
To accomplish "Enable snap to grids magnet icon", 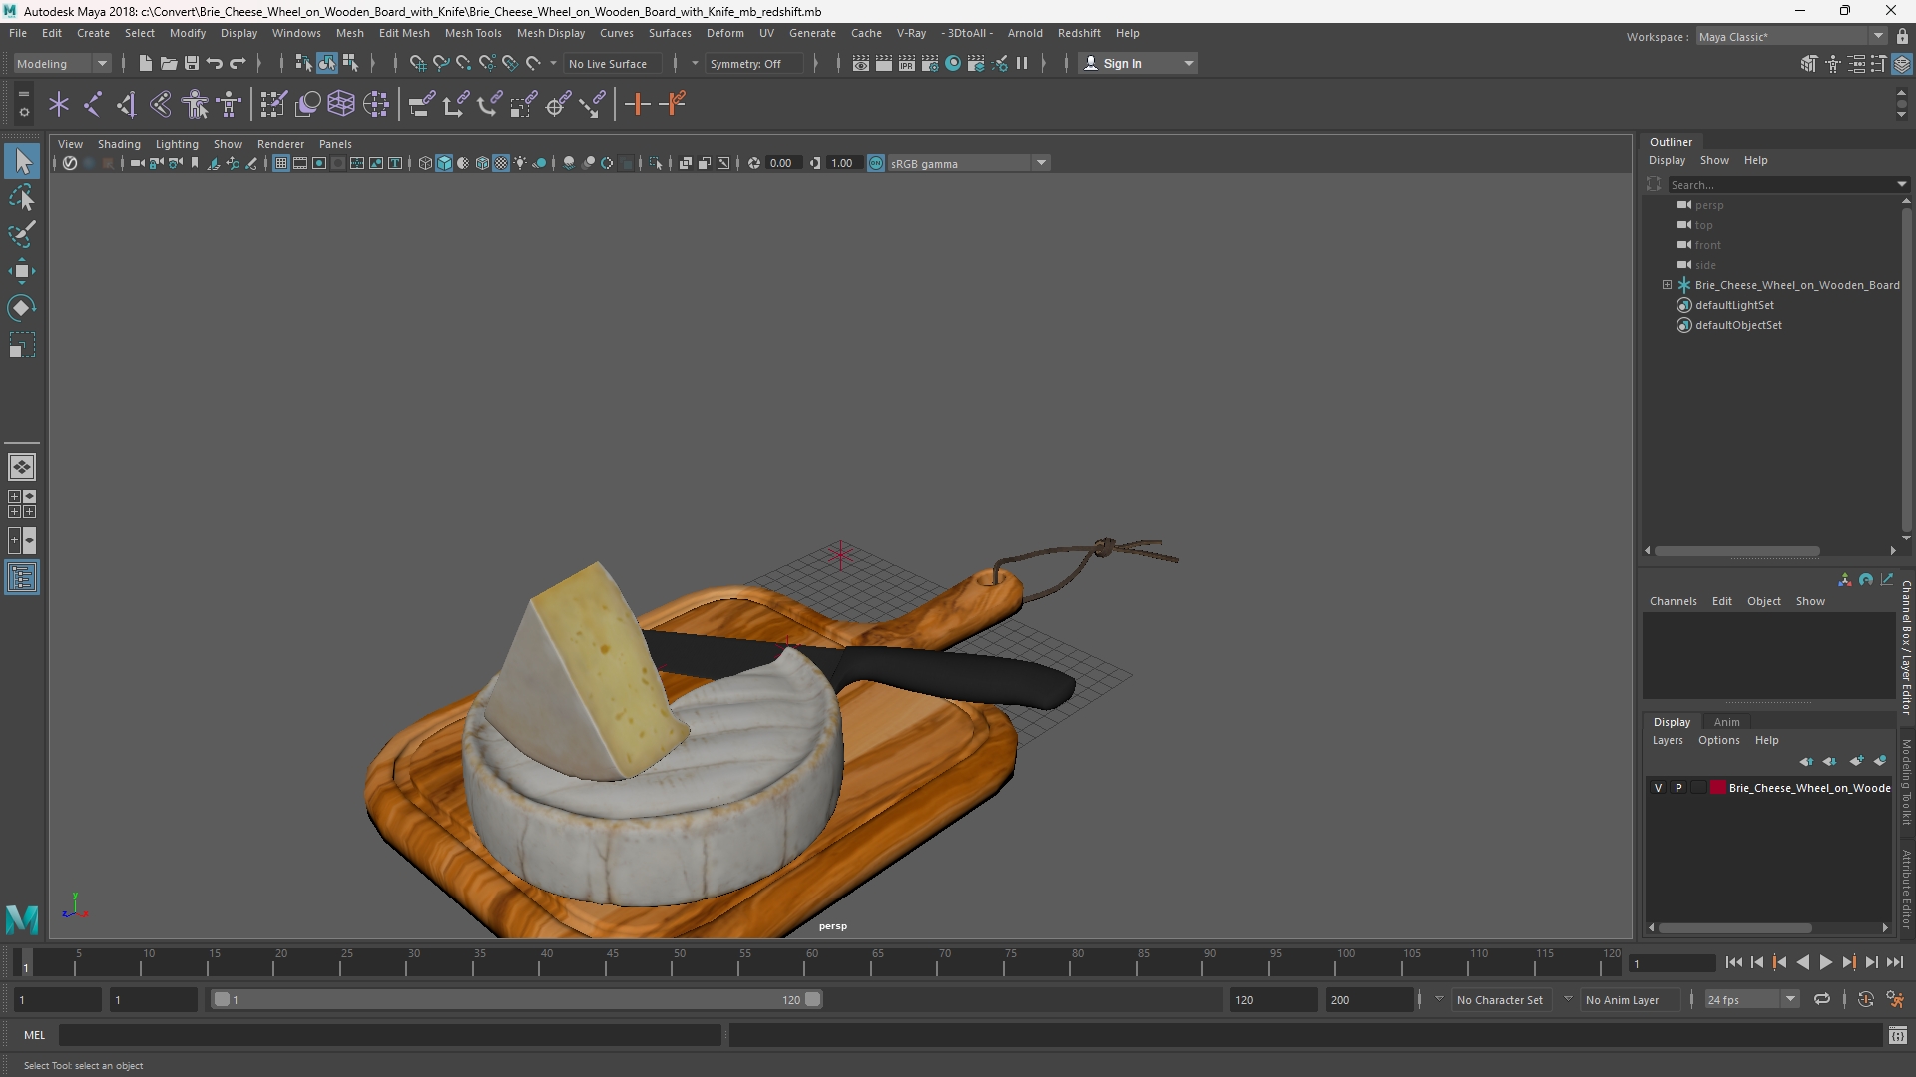I will tap(417, 63).
